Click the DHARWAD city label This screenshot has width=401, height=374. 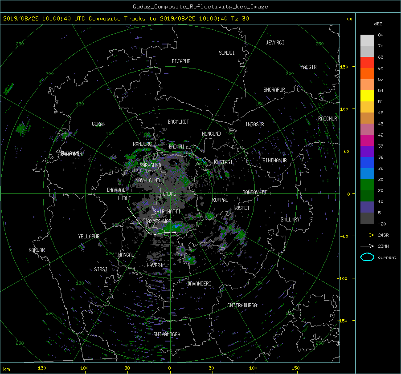click(116, 190)
